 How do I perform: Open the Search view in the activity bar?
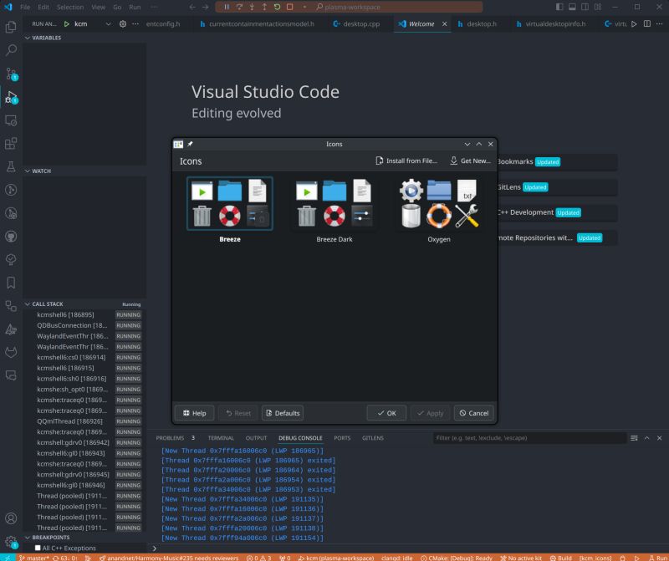pyautogui.click(x=11, y=50)
